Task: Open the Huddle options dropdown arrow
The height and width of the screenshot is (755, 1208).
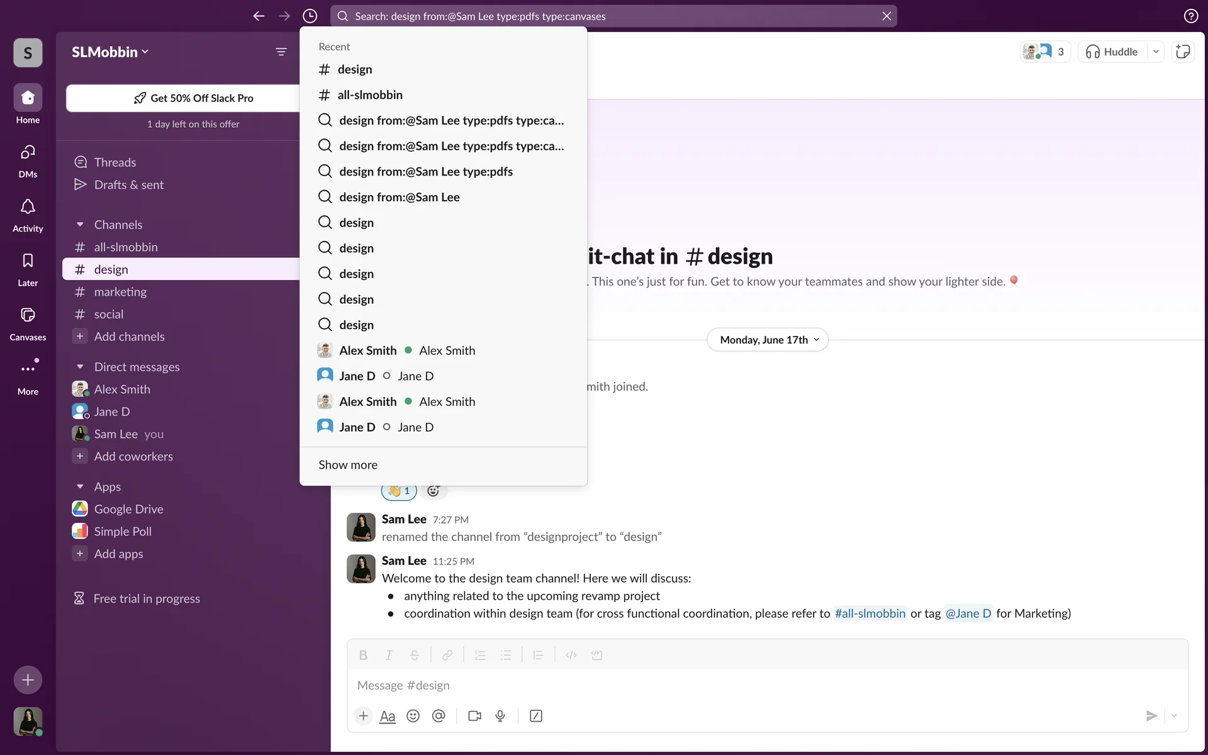Action: pyautogui.click(x=1156, y=52)
